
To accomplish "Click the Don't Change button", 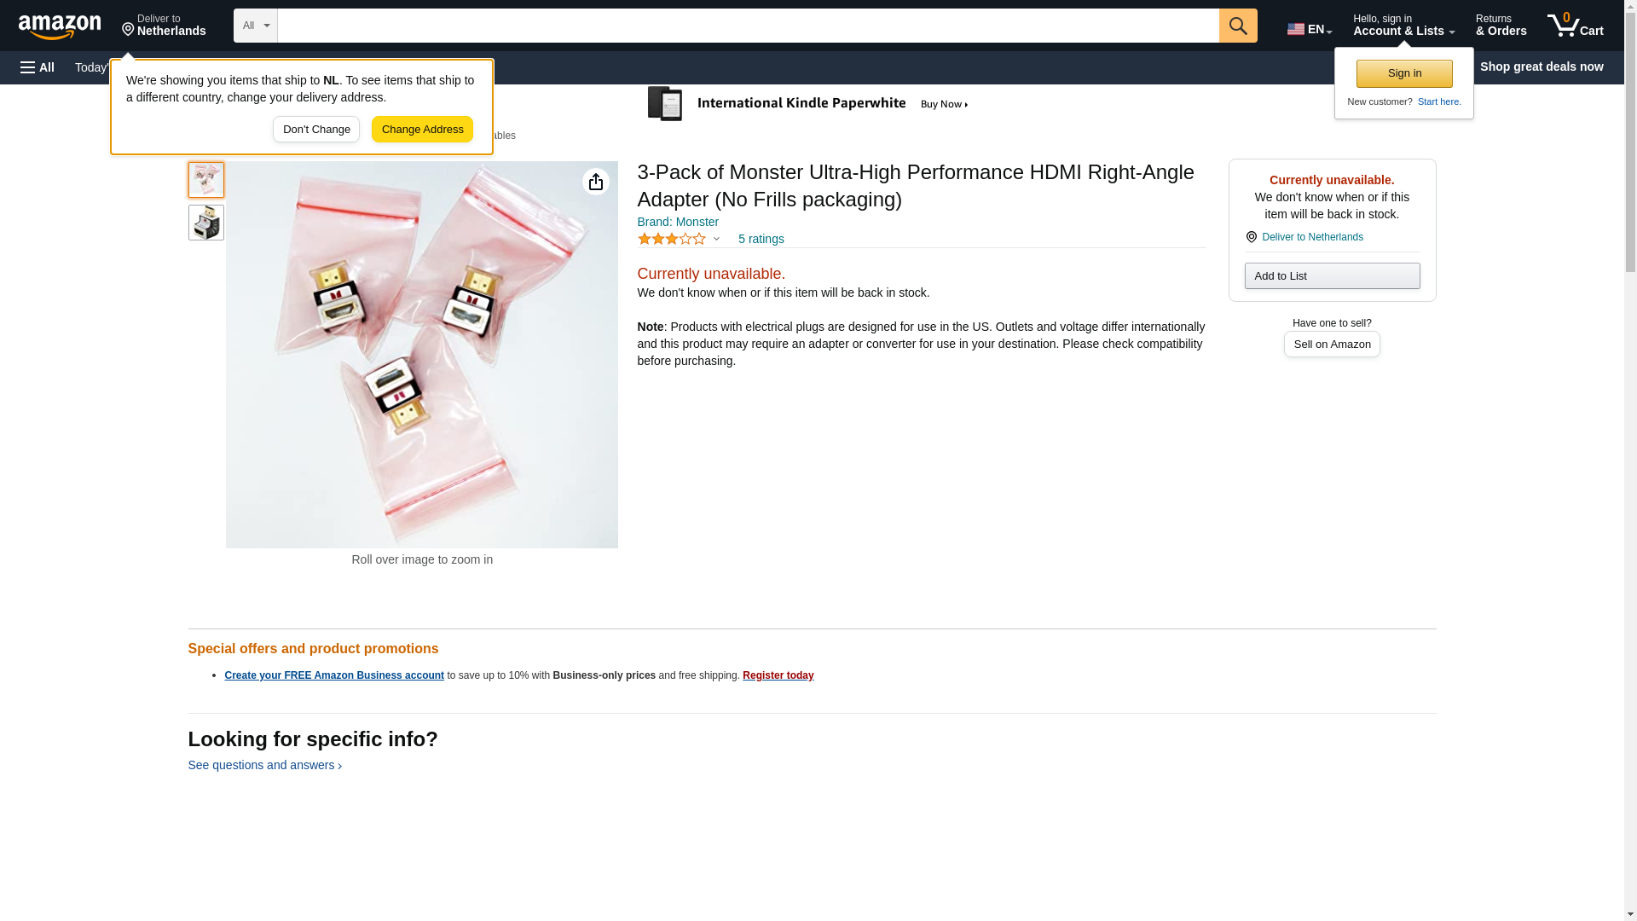I will (x=316, y=130).
